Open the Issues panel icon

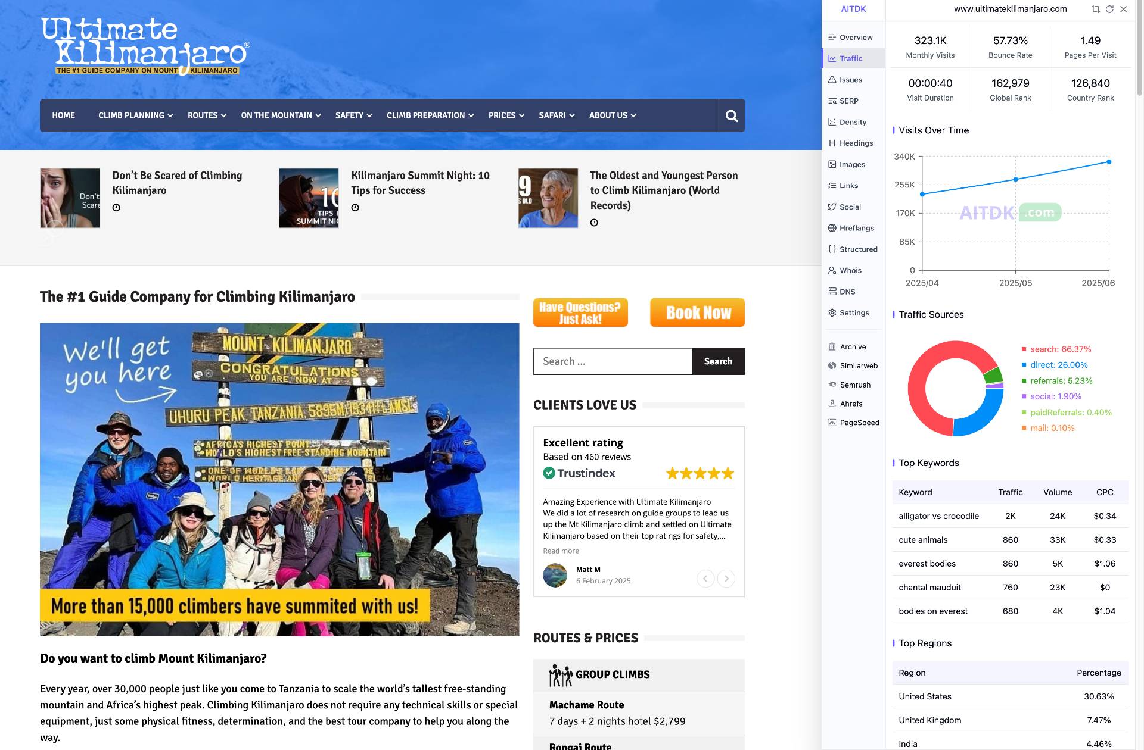pos(832,80)
